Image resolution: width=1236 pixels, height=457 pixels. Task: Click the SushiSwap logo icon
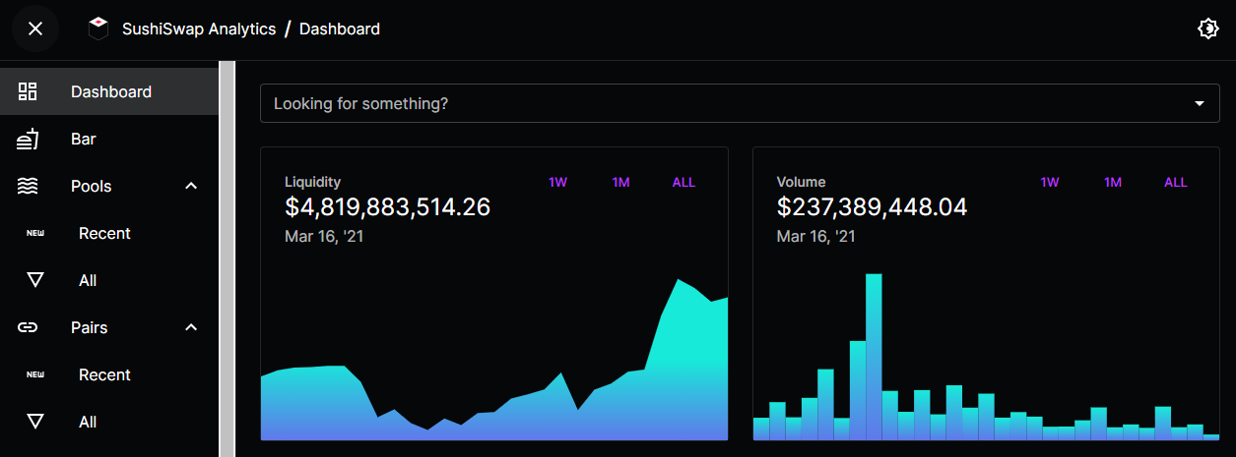pyautogui.click(x=98, y=29)
